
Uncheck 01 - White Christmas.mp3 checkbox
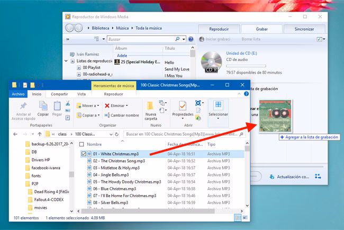pyautogui.click(x=84, y=154)
